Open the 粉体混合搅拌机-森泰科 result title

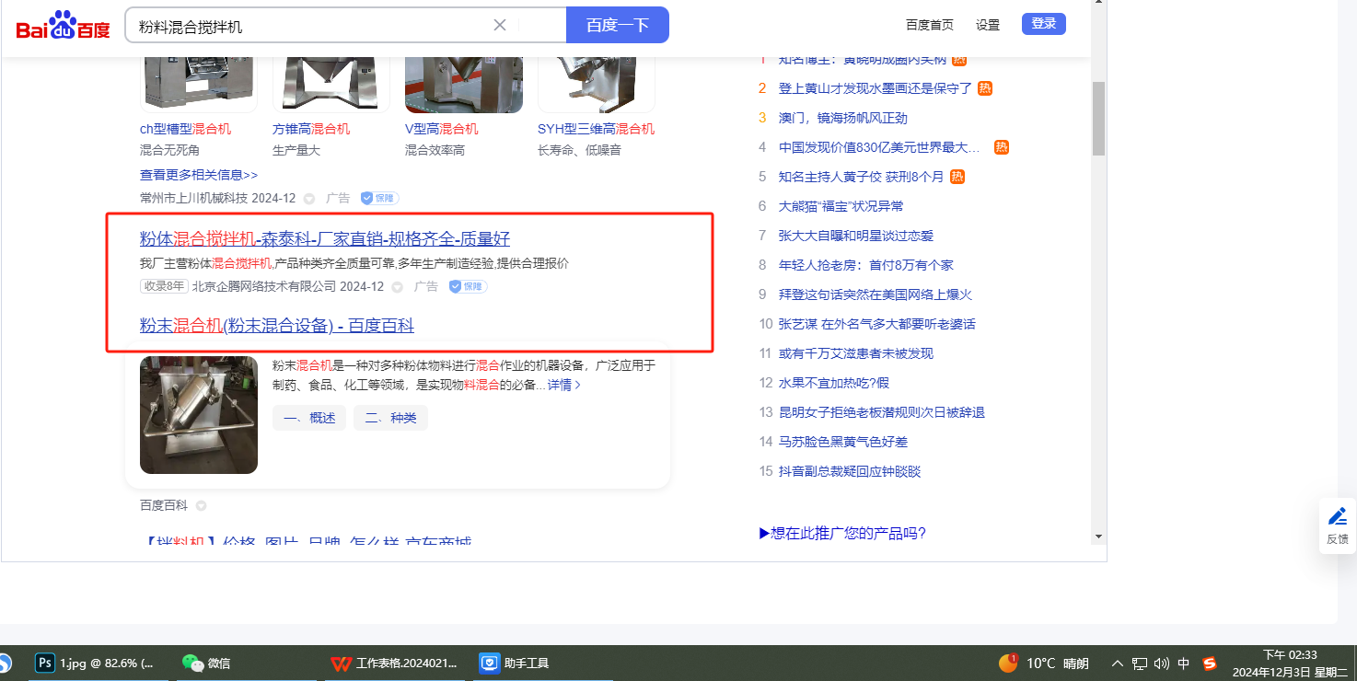click(325, 239)
